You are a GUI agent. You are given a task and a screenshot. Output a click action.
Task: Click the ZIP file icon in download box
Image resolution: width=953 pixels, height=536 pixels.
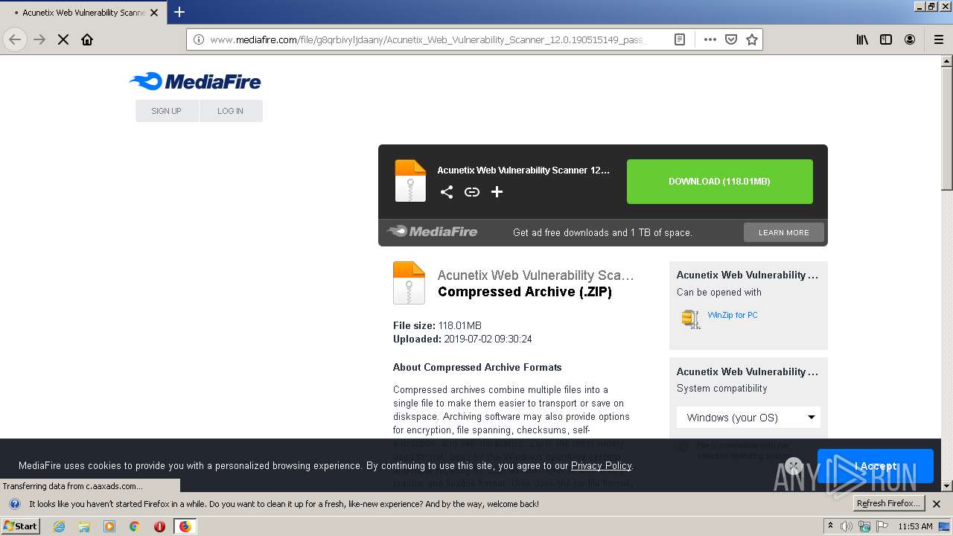[x=410, y=181]
